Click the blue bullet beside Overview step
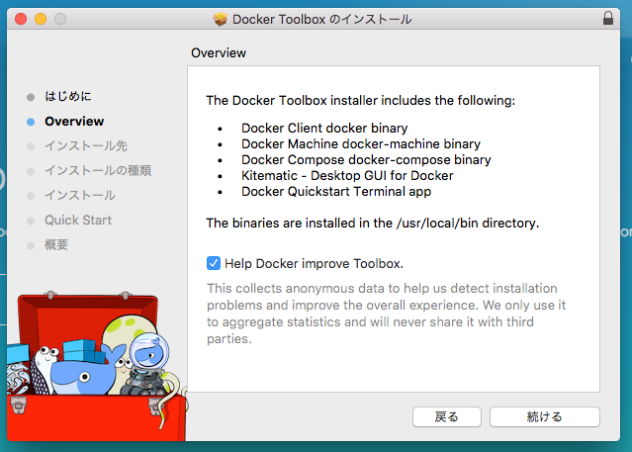632x452 pixels. click(31, 122)
